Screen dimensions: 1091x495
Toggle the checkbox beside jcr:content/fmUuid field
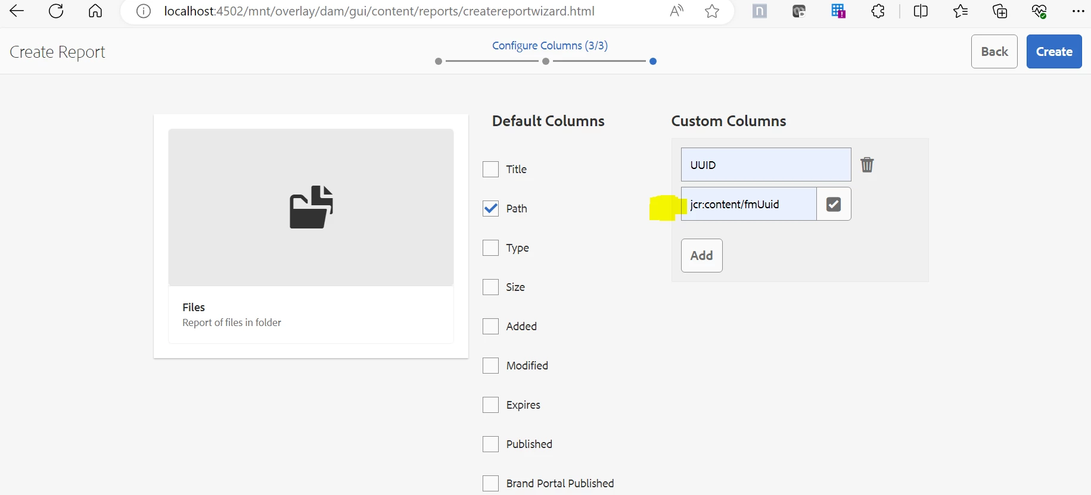click(834, 204)
